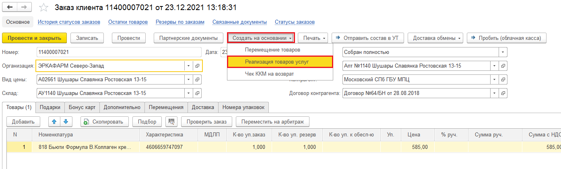561x169 pixels.
Task: Open Вид цены record with open icon
Action: [x=197, y=80]
